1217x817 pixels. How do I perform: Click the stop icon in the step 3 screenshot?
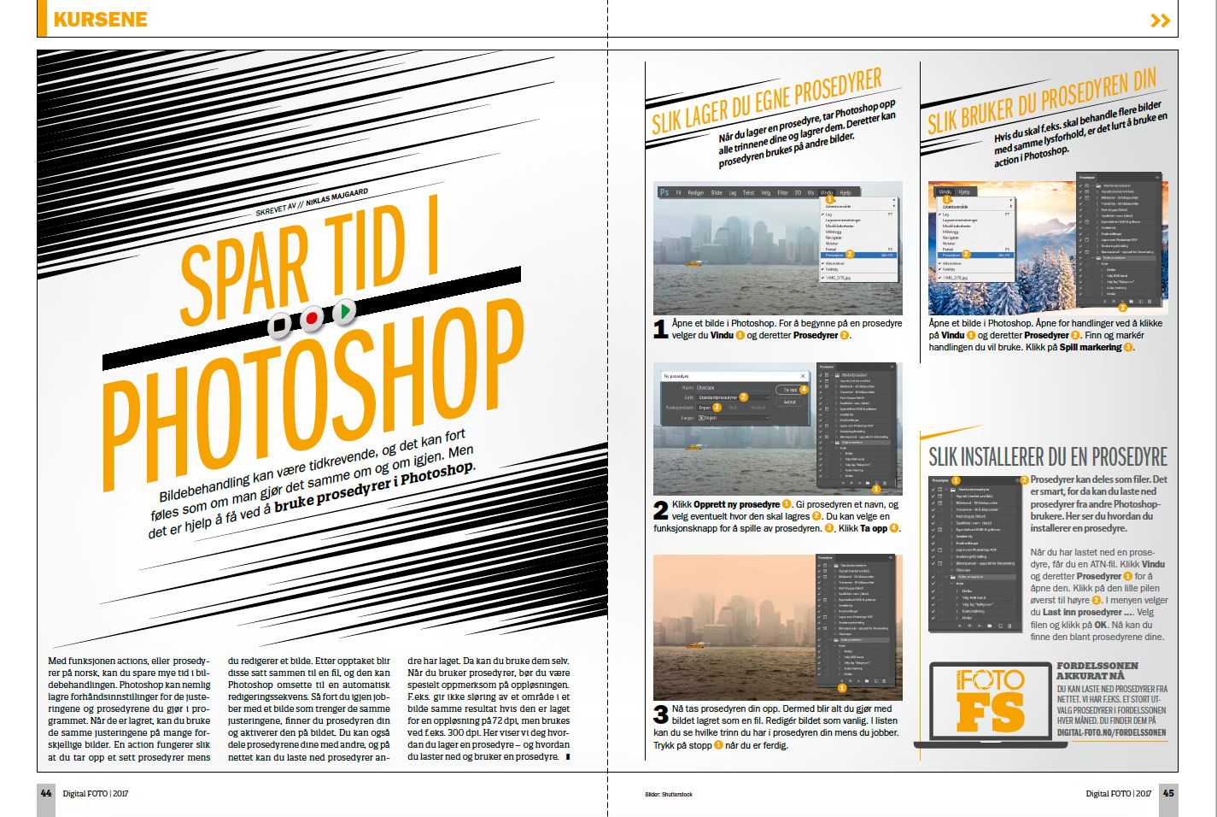click(843, 681)
